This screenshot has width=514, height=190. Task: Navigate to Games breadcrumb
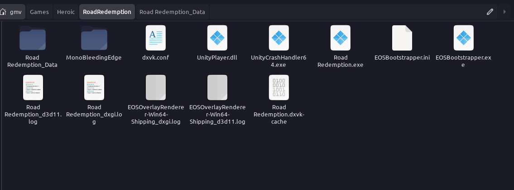39,12
